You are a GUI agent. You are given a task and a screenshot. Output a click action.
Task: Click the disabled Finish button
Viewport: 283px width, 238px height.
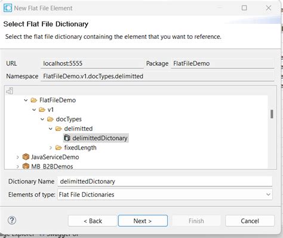(x=196, y=221)
